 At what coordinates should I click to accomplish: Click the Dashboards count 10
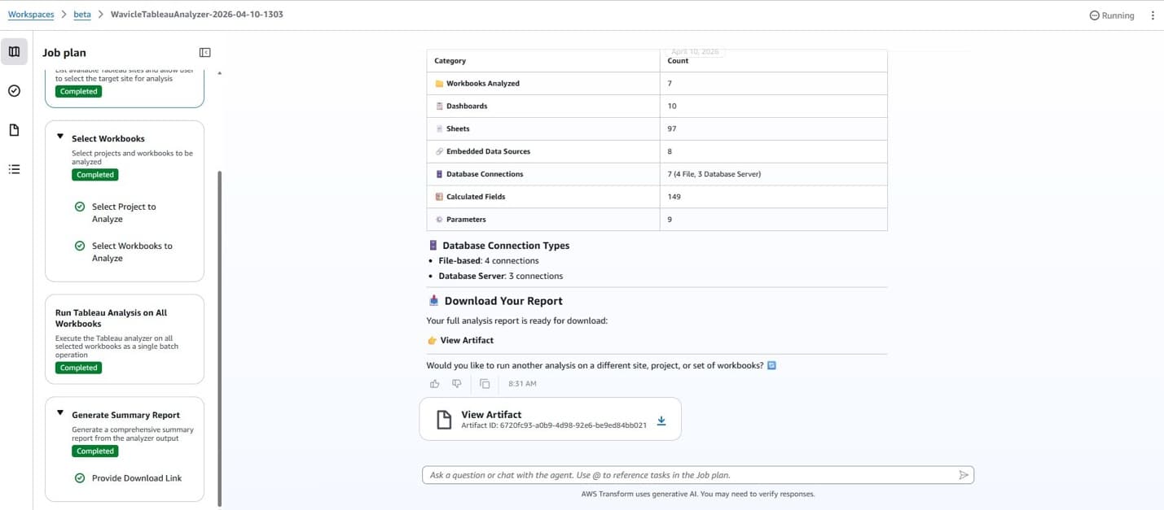pyautogui.click(x=672, y=106)
